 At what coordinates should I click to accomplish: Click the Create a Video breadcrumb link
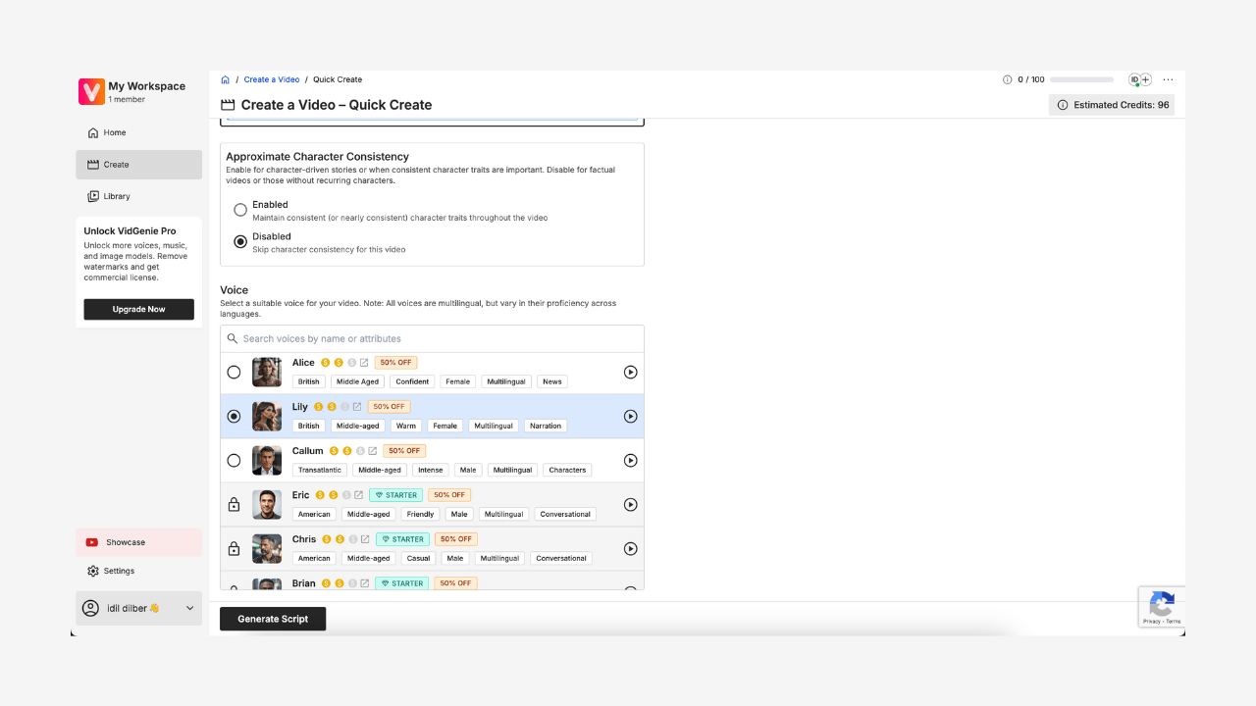click(272, 79)
